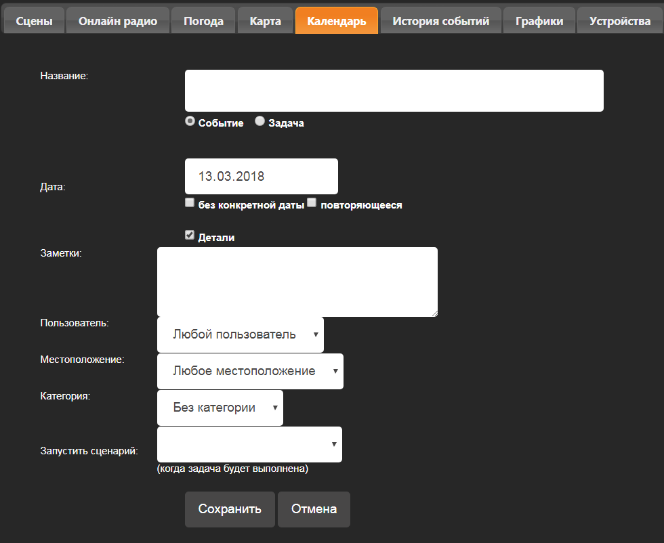Choose the Задача radio button
The width and height of the screenshot is (664, 543).
coord(260,121)
